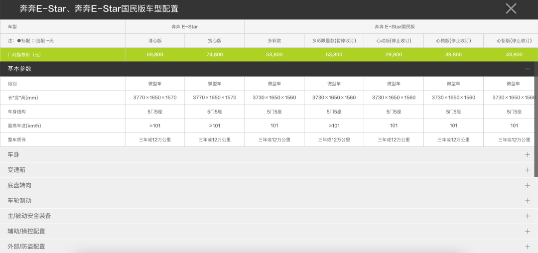Select 心动版(停止收订) column header
Screen dimensions: 538x253
click(394, 41)
